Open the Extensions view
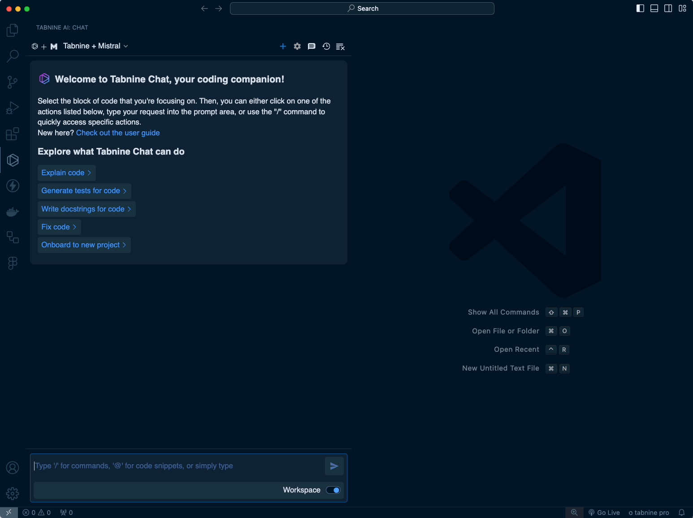 click(x=13, y=134)
